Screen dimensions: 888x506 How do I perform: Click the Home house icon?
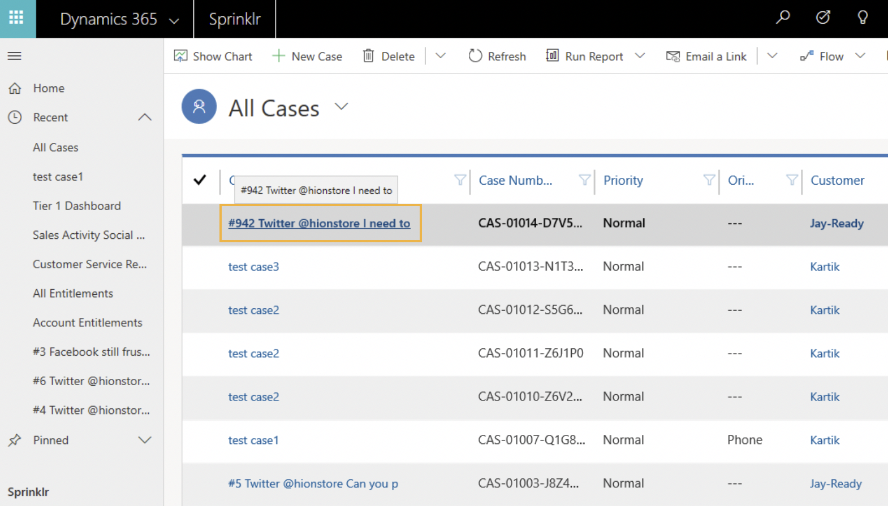(x=15, y=88)
